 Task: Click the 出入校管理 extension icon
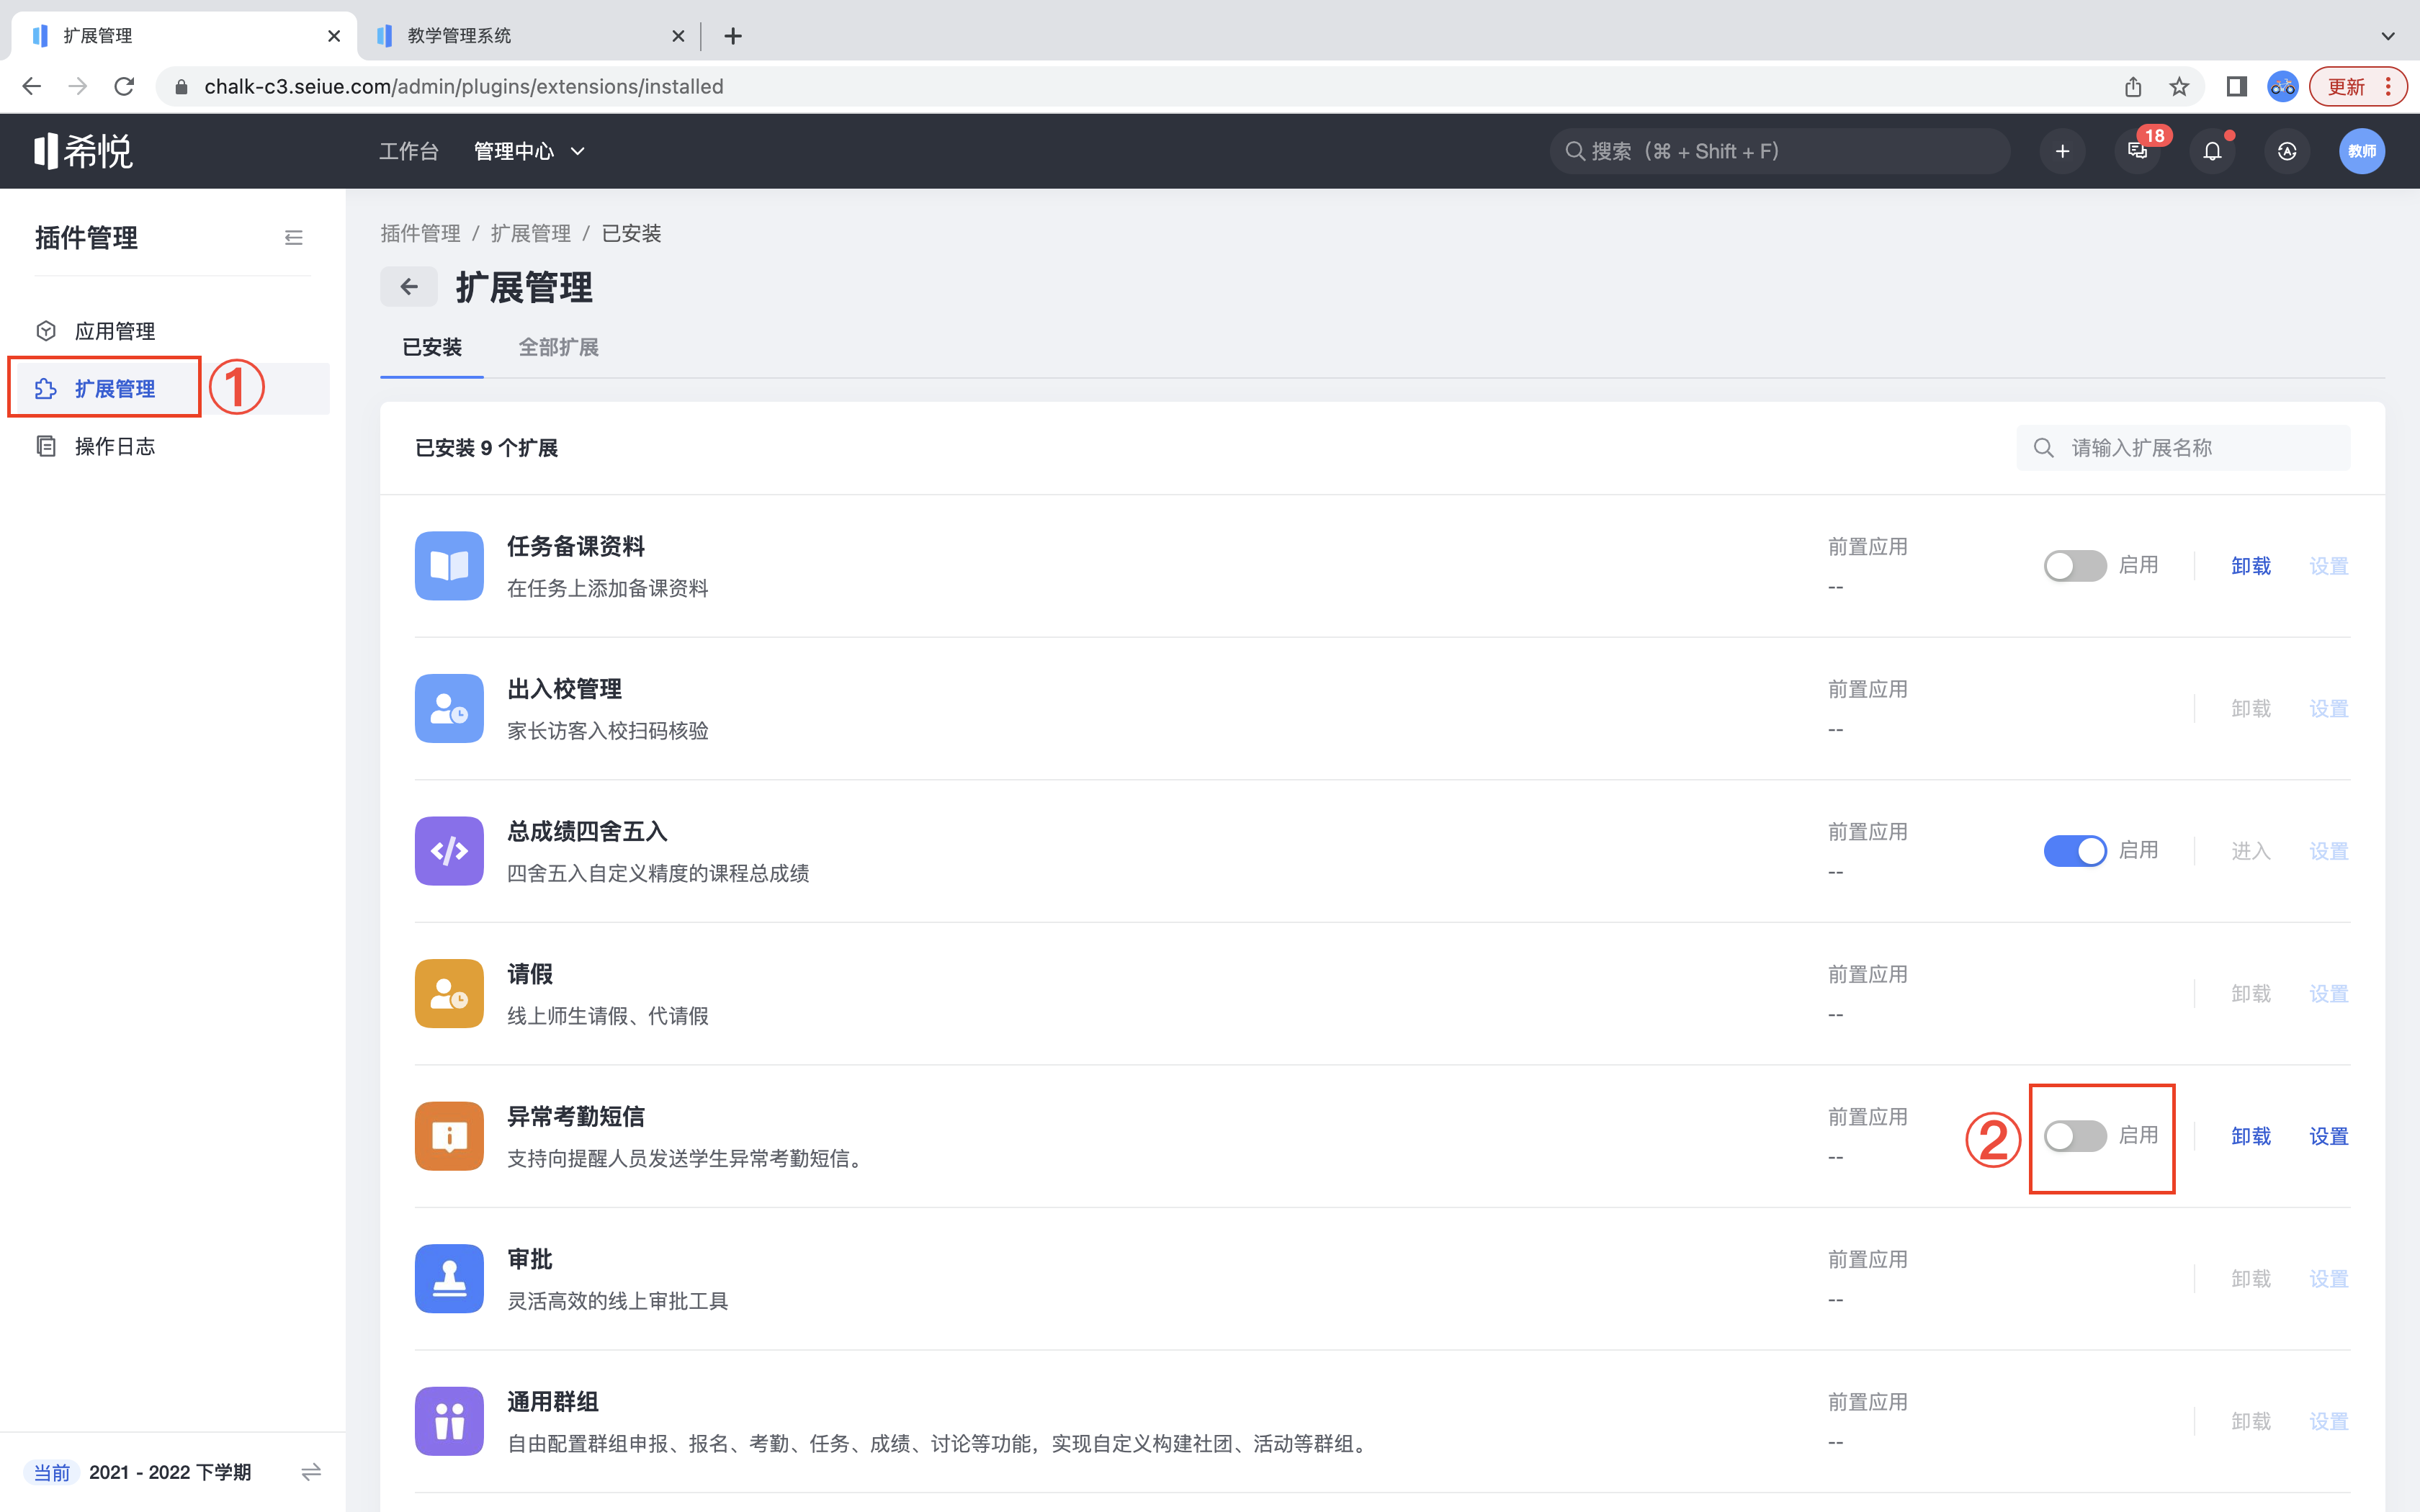coord(449,709)
